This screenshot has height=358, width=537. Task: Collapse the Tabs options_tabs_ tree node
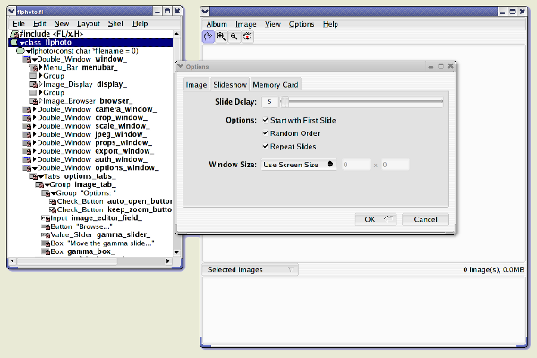tap(34, 176)
